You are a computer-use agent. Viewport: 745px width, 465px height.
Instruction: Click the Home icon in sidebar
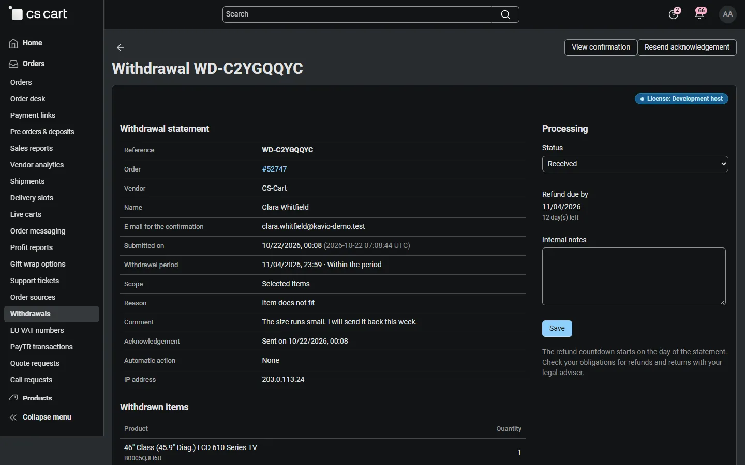coord(13,43)
